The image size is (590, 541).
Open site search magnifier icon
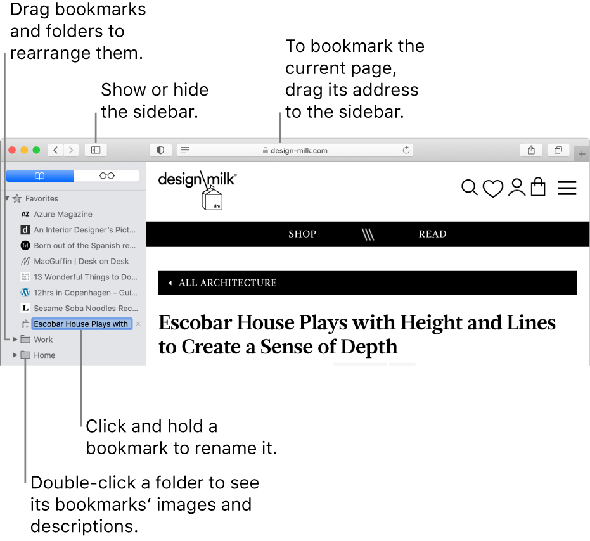tap(469, 188)
